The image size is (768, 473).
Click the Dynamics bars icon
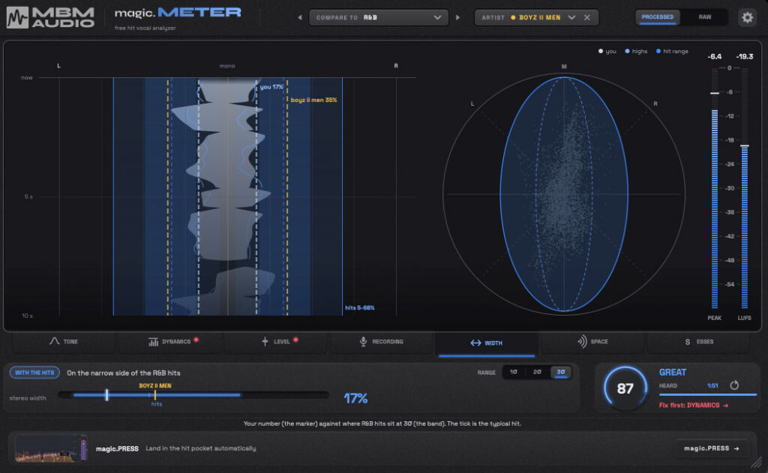click(153, 342)
